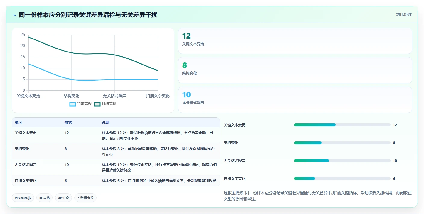Click the 数据 column header
Viewport: 424px width, 214px height.
click(68, 123)
